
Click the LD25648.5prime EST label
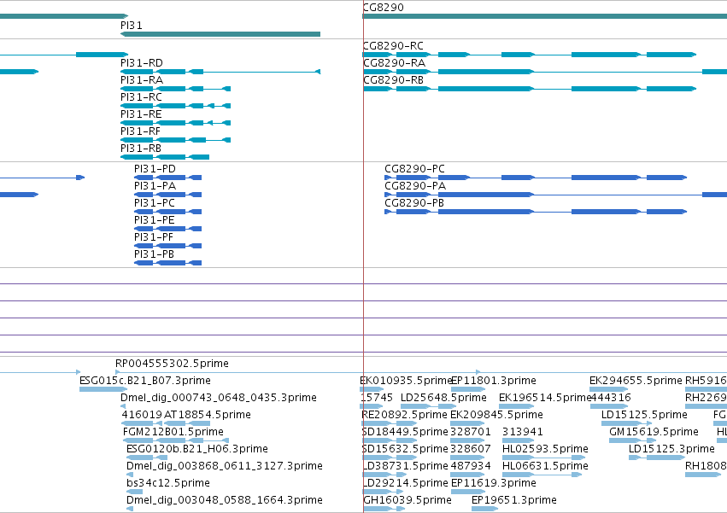tap(443, 398)
